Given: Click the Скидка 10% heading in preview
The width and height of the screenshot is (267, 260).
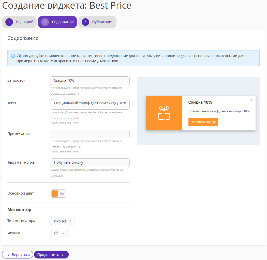Looking at the screenshot, I should 200,102.
